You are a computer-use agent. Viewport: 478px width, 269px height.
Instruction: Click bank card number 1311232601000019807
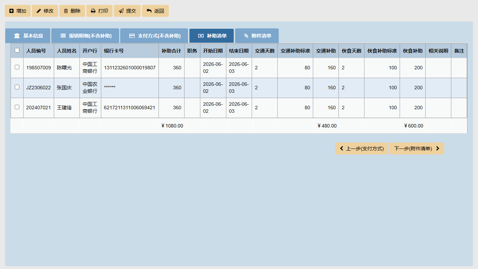tap(130, 68)
